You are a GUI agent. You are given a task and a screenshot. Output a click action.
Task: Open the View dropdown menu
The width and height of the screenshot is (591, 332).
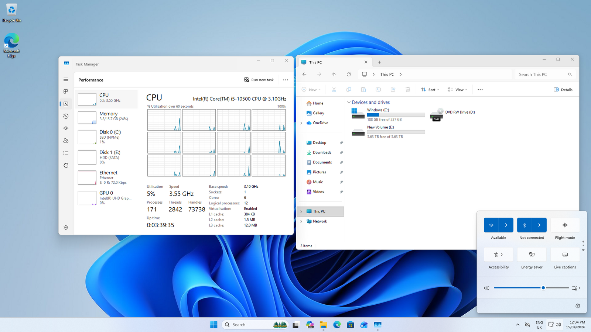(x=458, y=90)
